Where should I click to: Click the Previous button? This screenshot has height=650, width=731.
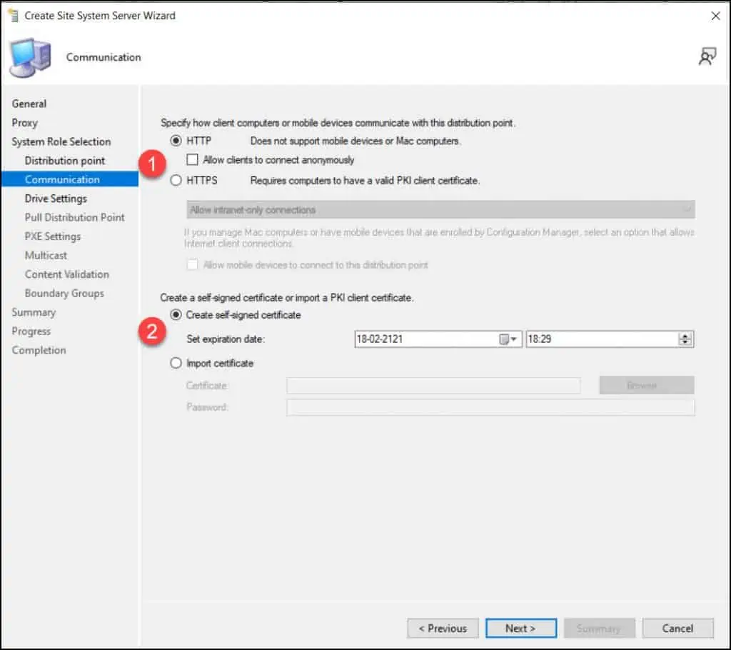point(443,628)
